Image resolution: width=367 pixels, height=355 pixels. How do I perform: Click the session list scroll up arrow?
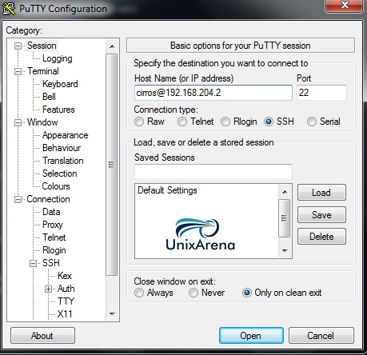click(x=285, y=192)
